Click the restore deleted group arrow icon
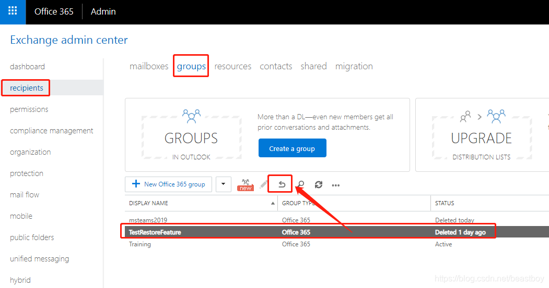Image resolution: width=549 pixels, height=288 pixels. point(282,185)
